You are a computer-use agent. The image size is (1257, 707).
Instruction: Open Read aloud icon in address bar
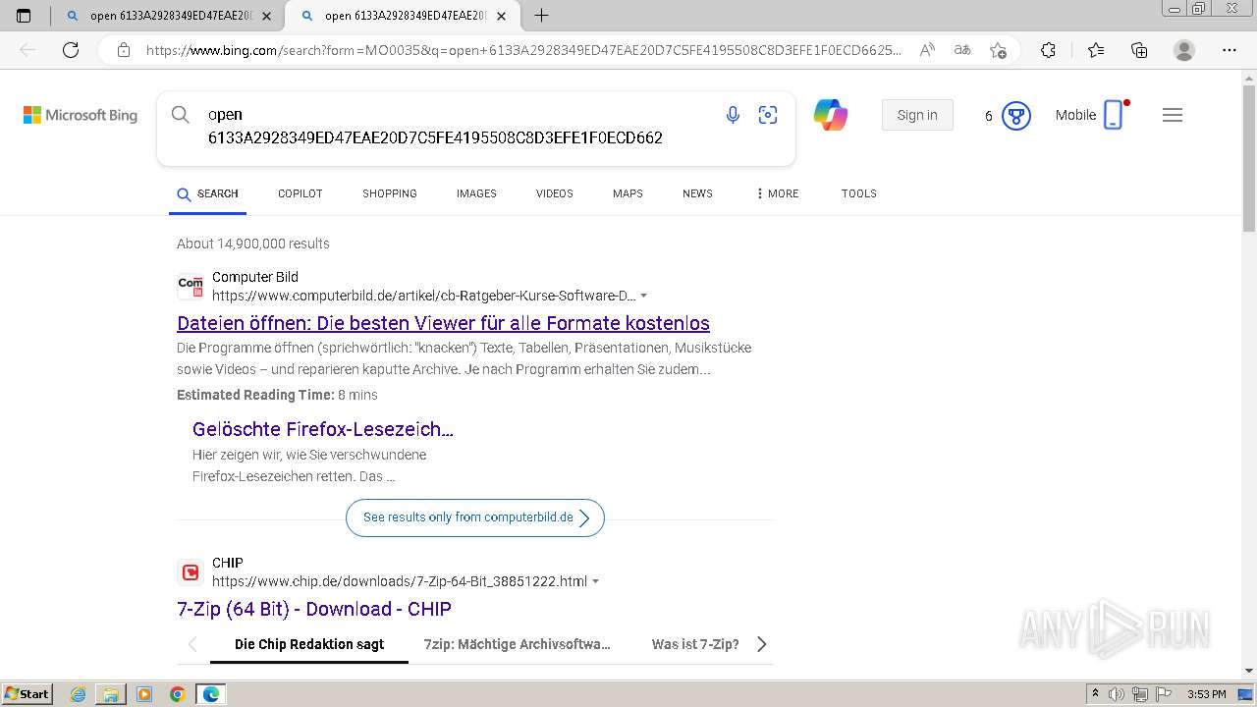[926, 50]
